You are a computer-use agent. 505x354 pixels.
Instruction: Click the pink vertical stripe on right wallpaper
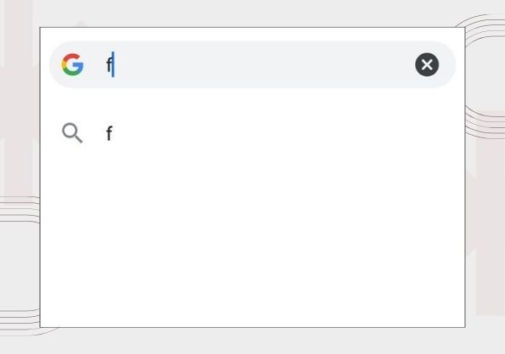(x=490, y=212)
